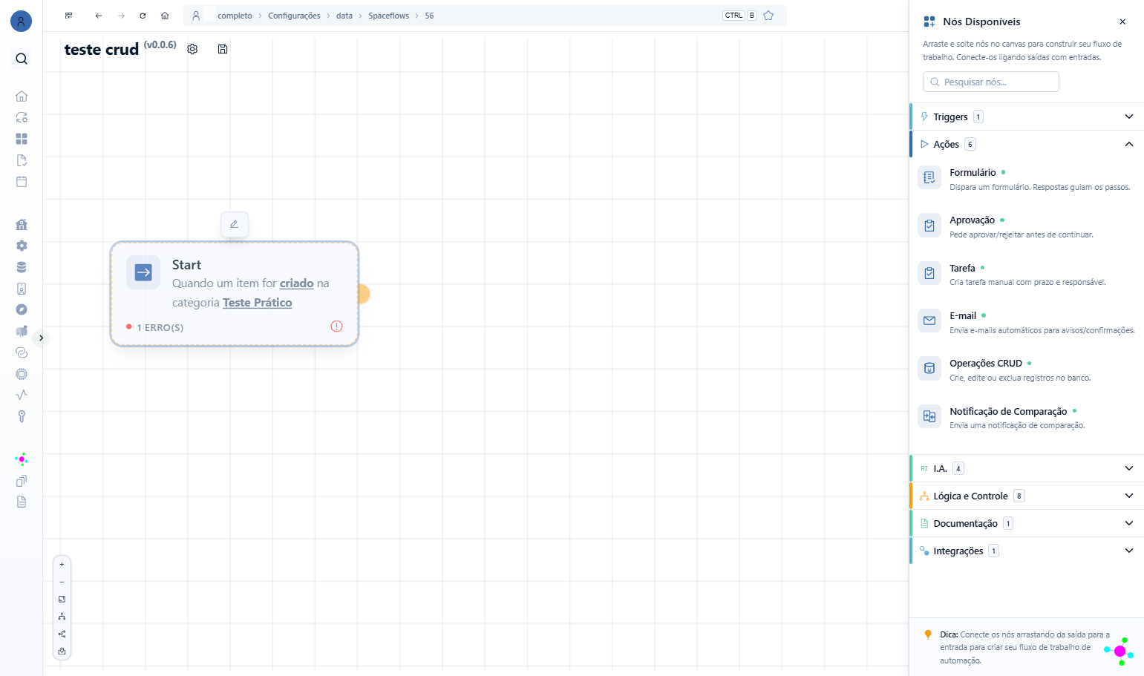Screen dimensions: 1144x676
Task: Apply vertical tree layout to canvas
Action: tap(62, 617)
